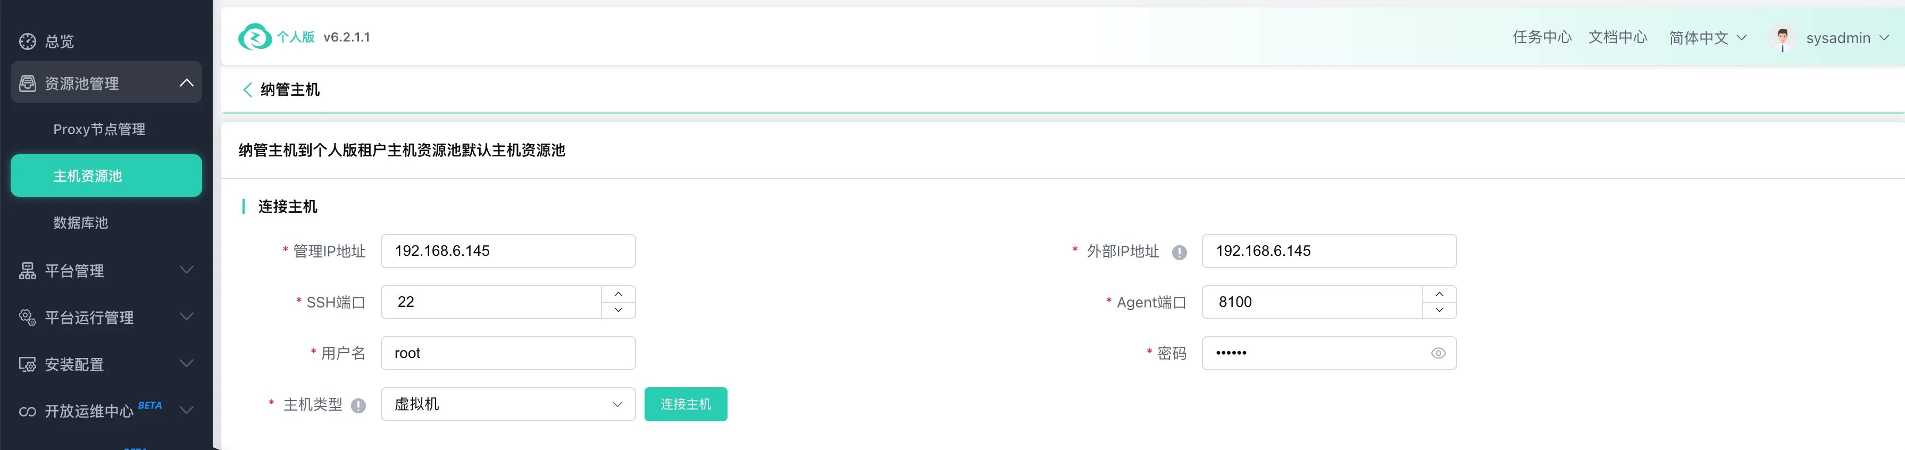Select Proxy节点管理 in the sidebar
Screen dimensions: 1905x450
click(99, 130)
